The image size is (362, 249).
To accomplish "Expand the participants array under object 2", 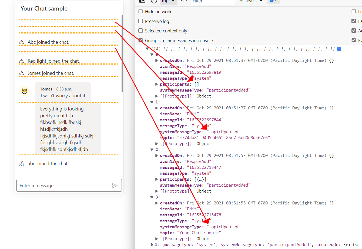I will coord(156,179).
